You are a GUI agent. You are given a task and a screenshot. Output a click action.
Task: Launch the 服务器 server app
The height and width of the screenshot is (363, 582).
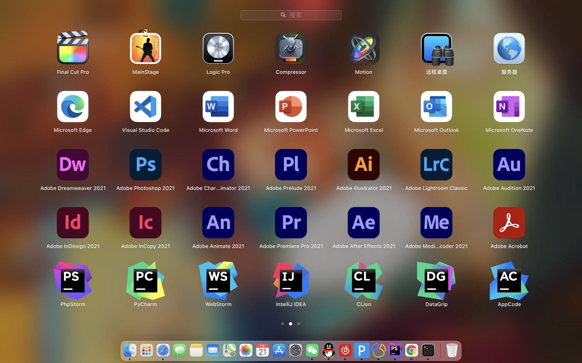(x=509, y=48)
